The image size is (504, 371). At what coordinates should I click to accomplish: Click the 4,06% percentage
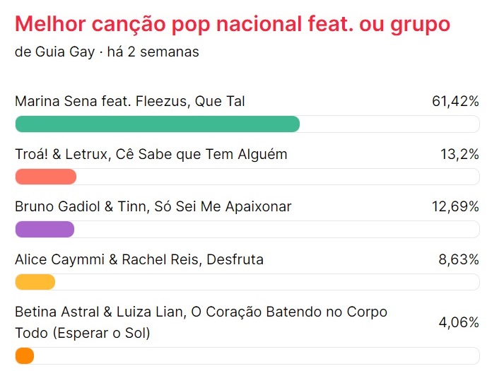pyautogui.click(x=459, y=322)
